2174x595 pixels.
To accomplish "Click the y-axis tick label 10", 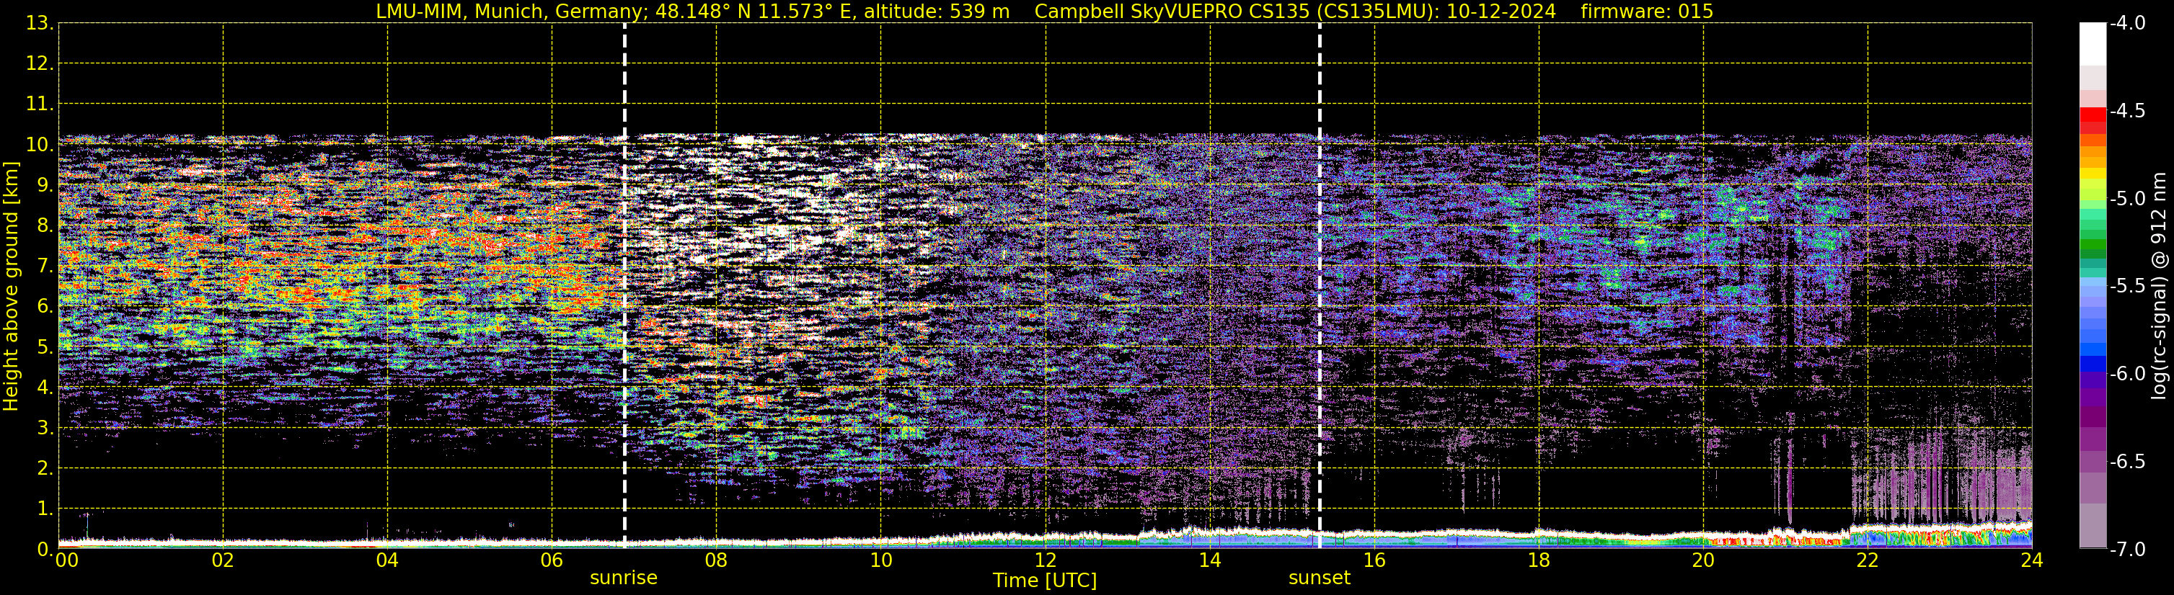I will point(38,145).
